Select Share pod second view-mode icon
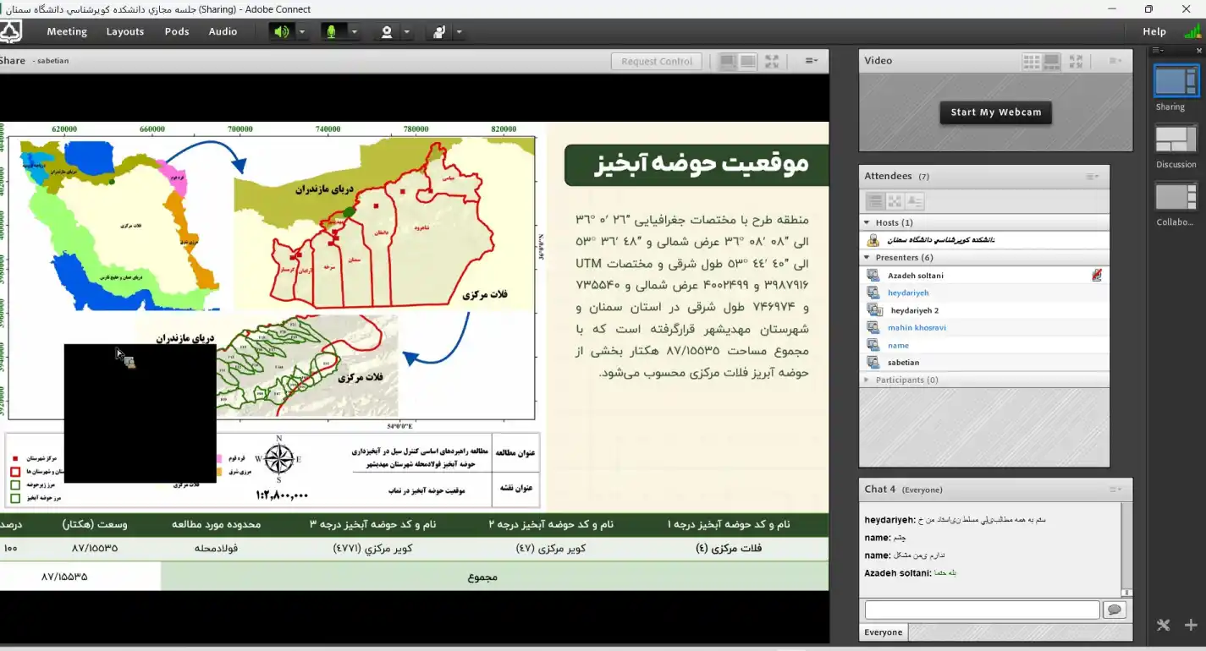Screen dimensions: 1206x651 pyautogui.click(x=748, y=61)
